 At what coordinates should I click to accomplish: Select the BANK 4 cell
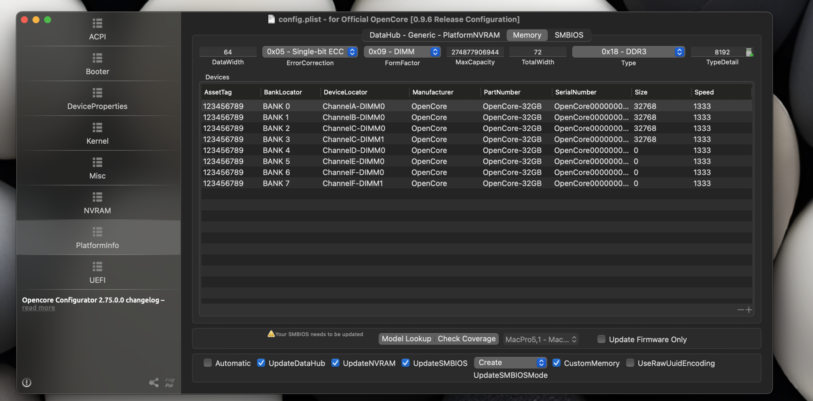(276, 150)
